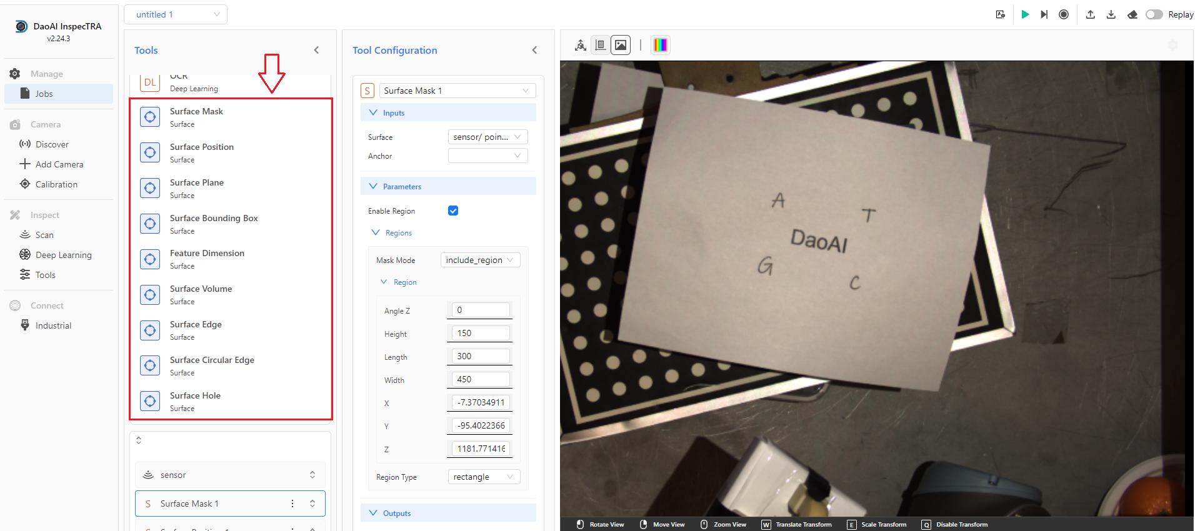
Task: Open Add Camera in sidebar
Action: click(59, 164)
